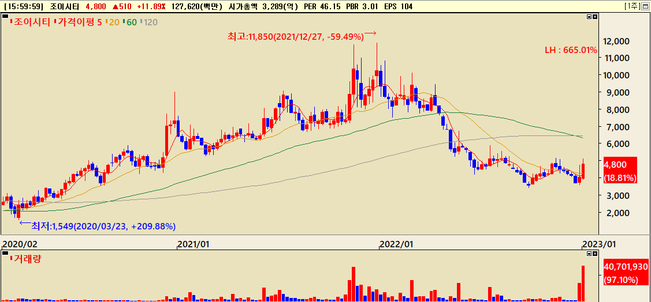The height and width of the screenshot is (302, 651).
Task: Click the 2022/01 date axis label
Action: 396,244
